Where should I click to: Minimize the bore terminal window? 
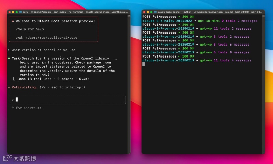click(x=13, y=12)
